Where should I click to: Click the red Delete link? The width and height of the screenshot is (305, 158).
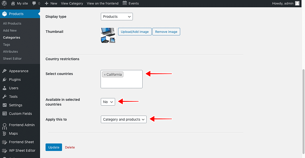coord(70,147)
